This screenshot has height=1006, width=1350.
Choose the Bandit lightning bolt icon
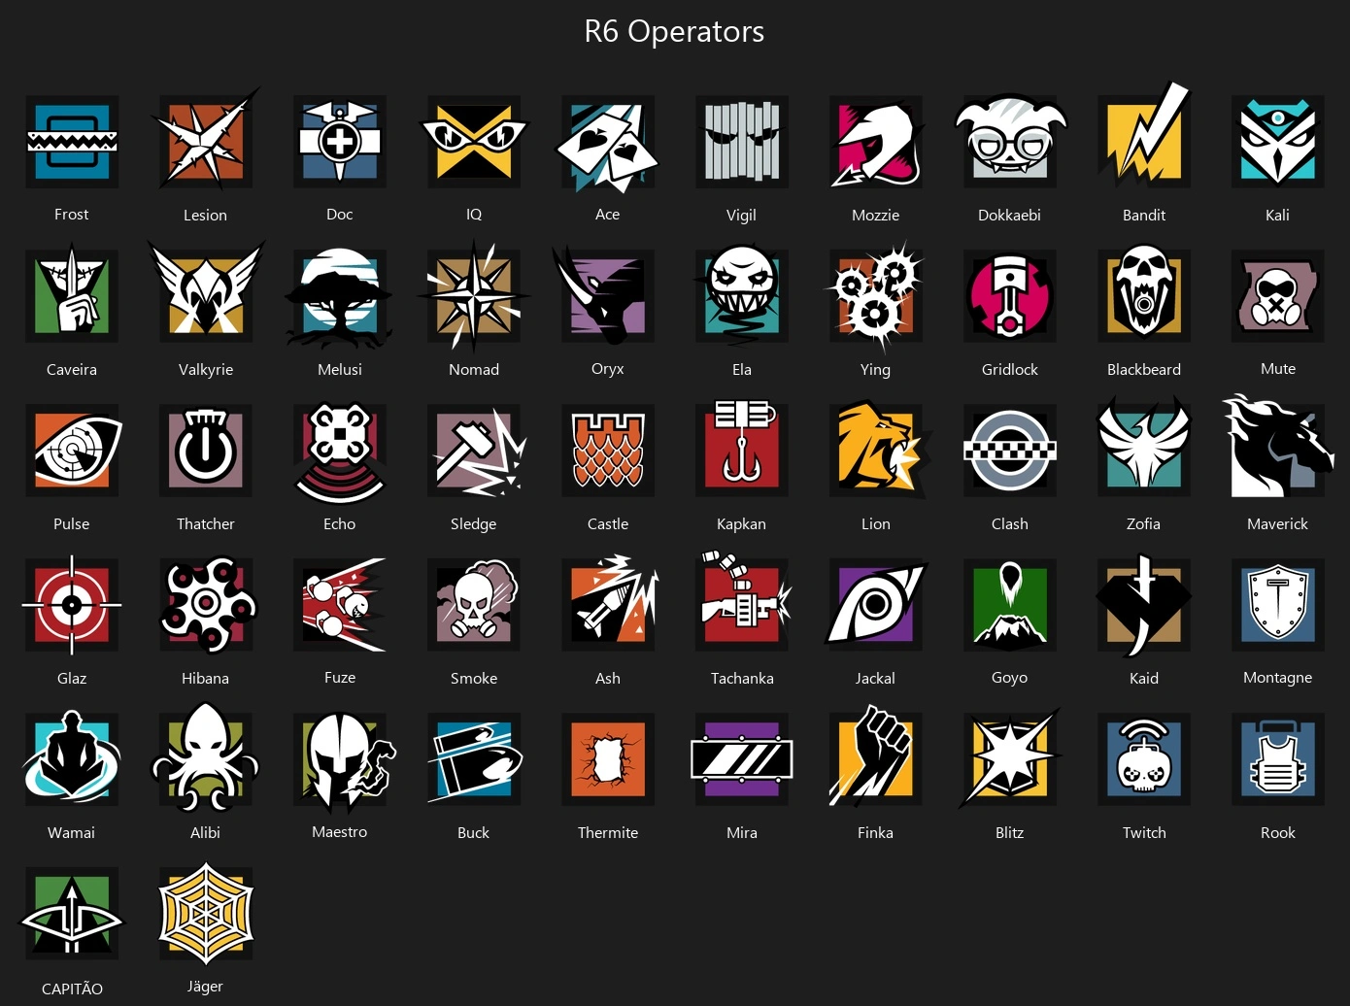[x=1144, y=136]
